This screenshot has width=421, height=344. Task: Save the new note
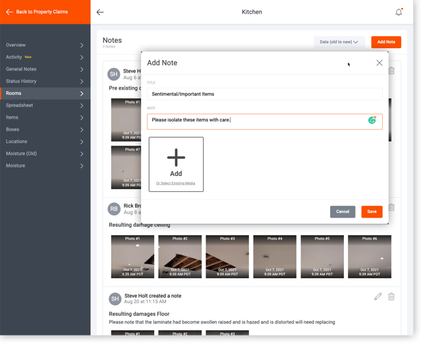point(372,212)
